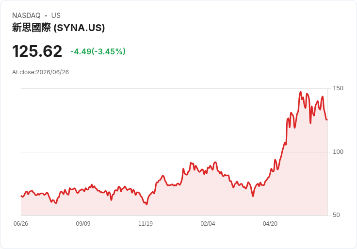Select the 02/04 date on x-axis

click(208, 224)
